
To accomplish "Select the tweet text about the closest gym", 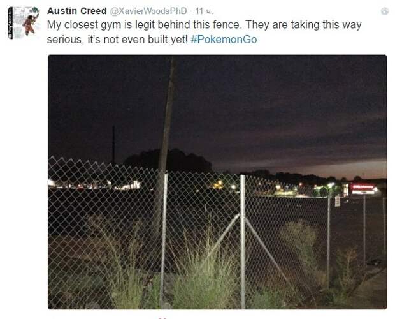I will [204, 32].
